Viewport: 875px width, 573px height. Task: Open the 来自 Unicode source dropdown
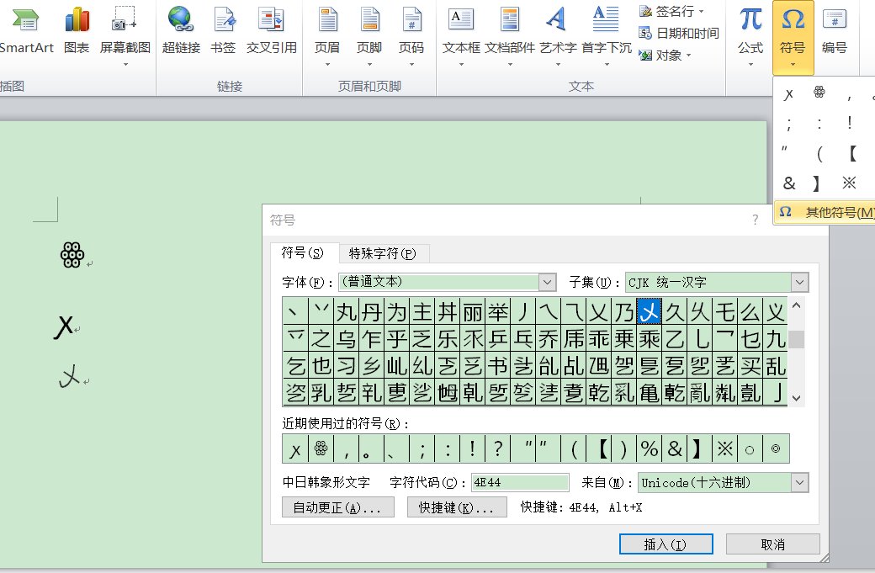coord(723,482)
